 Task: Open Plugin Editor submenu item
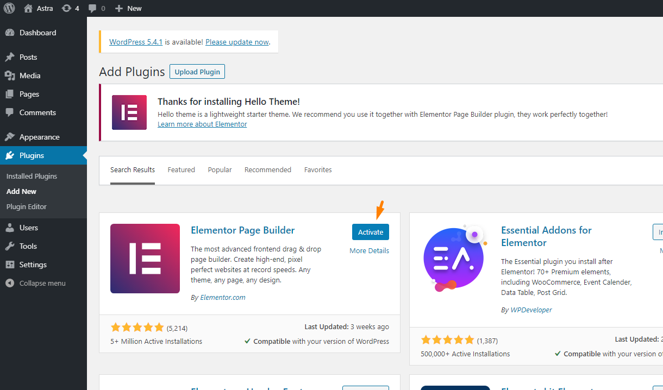tap(27, 206)
